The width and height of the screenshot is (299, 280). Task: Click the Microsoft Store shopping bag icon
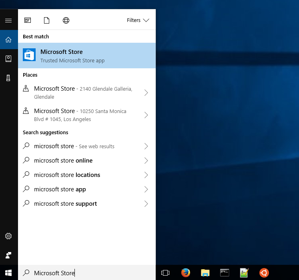[x=29, y=55]
